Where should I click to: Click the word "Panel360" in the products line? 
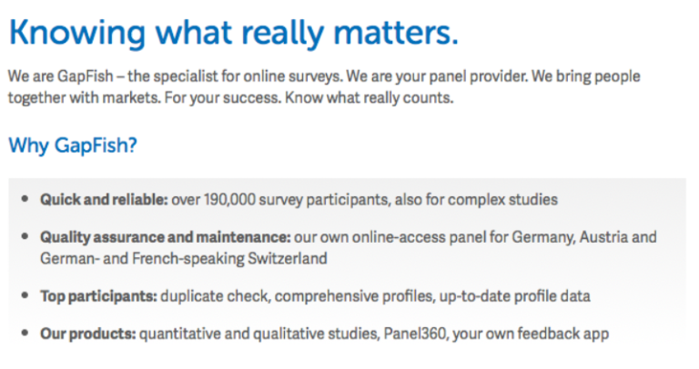(x=407, y=334)
